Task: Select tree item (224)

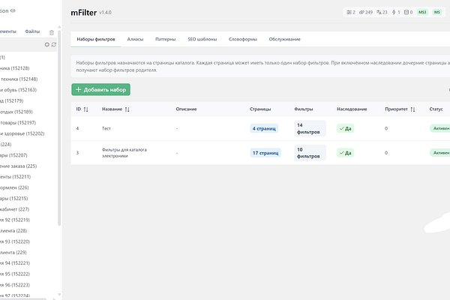Action: 6,145
